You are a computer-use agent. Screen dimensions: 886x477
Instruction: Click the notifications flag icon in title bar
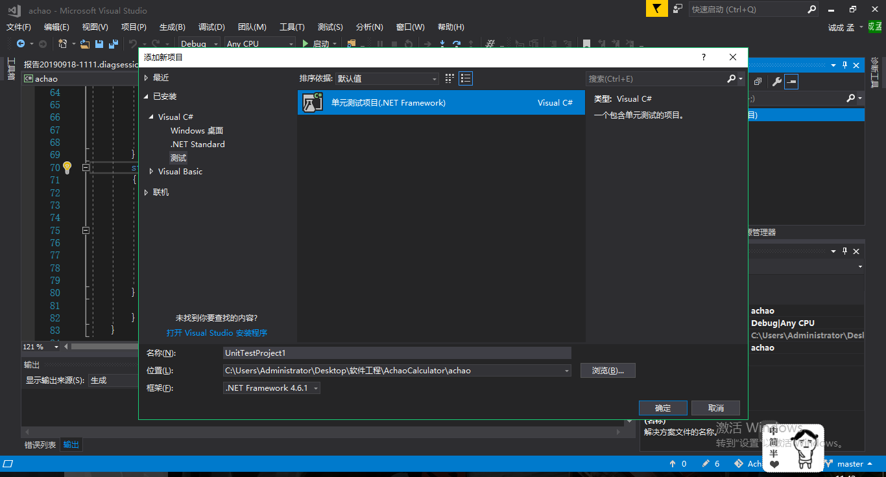coord(656,8)
